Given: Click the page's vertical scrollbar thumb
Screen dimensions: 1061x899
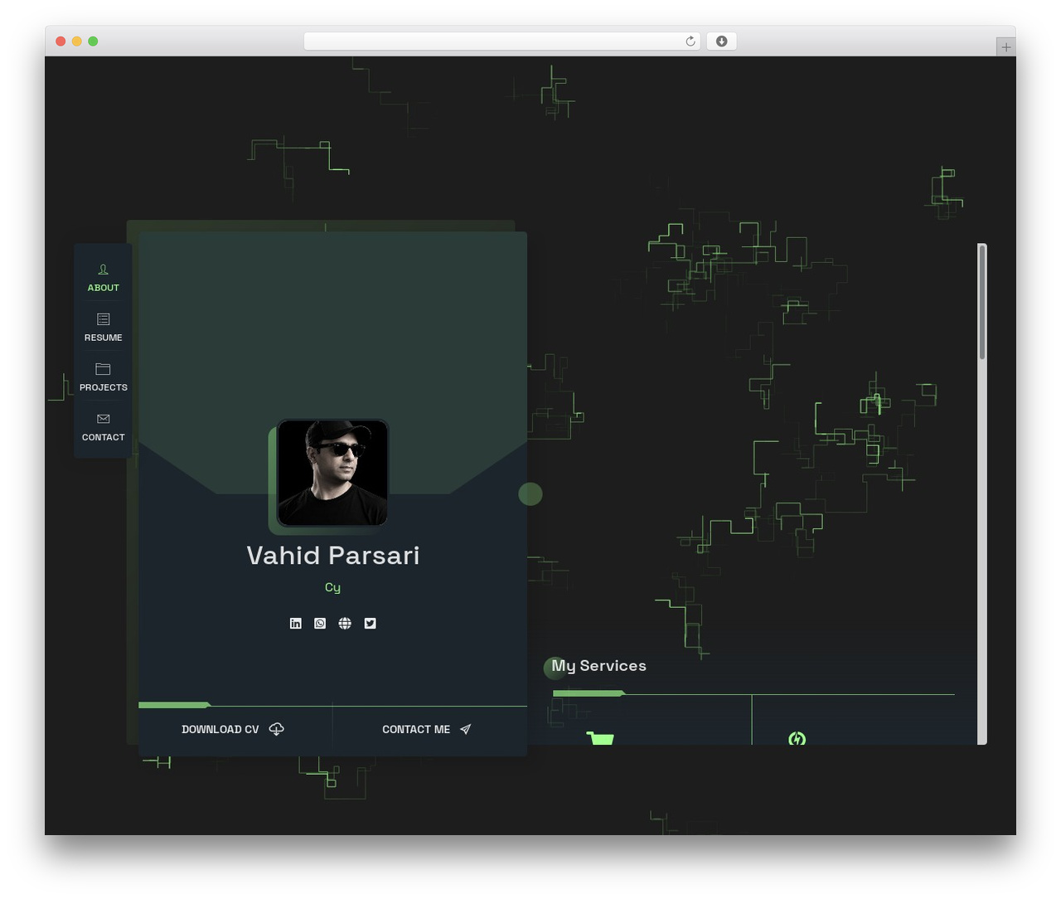Looking at the screenshot, I should (982, 302).
